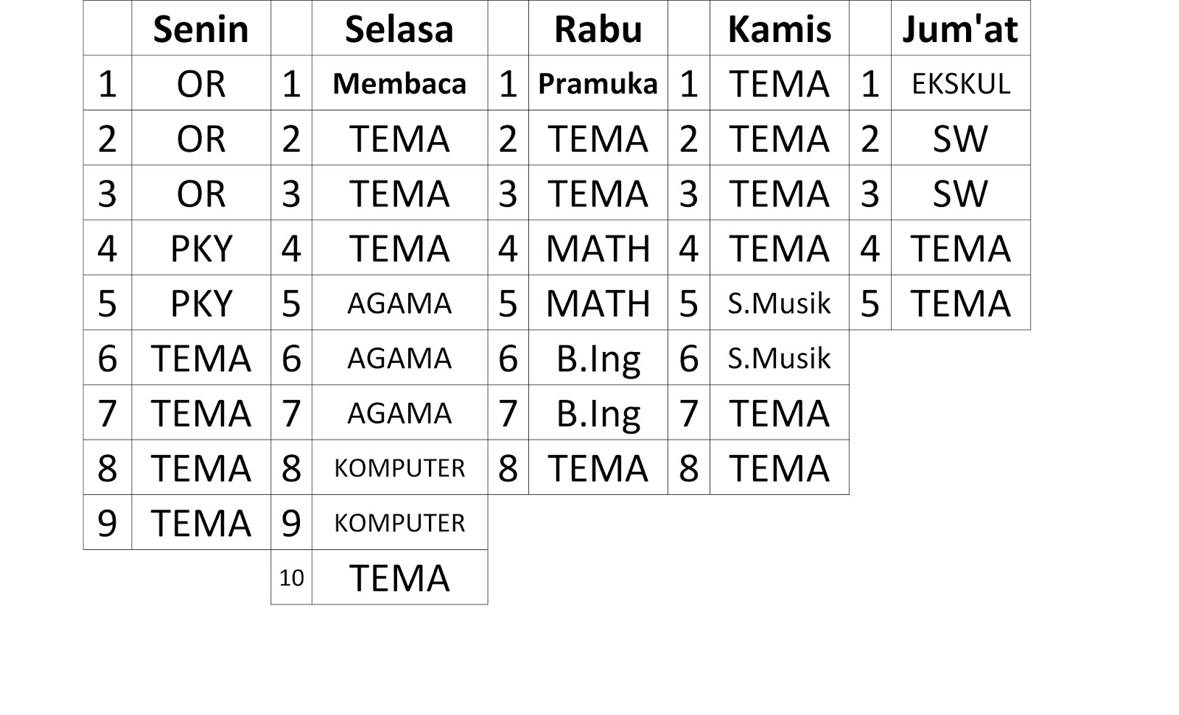Select the Selasa day header

399,29
